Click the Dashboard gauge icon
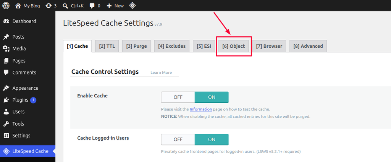The height and width of the screenshot is (162, 391). point(6,21)
